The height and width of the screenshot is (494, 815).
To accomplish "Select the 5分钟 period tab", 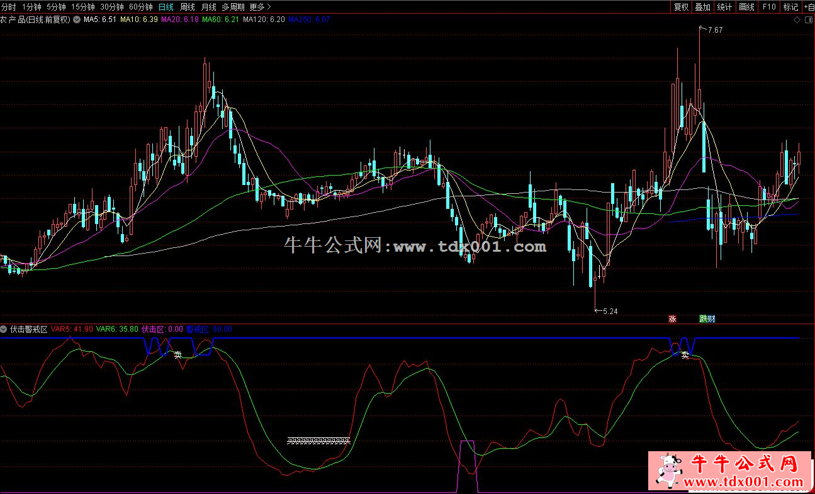I will [x=57, y=7].
